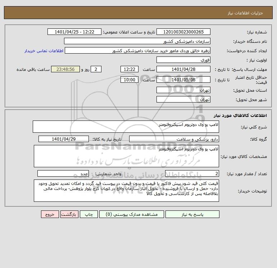Click the شهر محل تحویل label

click(251, 100)
